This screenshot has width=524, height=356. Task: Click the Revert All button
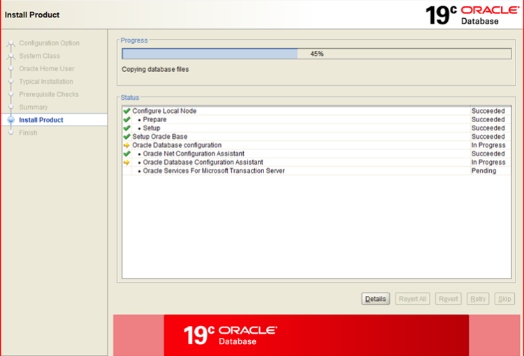pos(412,299)
